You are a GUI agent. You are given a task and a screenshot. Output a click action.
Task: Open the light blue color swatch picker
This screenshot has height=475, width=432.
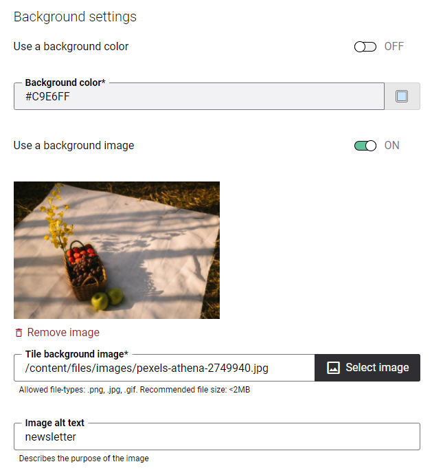click(402, 96)
